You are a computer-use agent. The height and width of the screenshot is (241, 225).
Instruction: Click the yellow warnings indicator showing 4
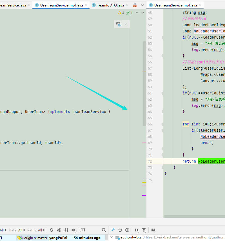coord(121,13)
